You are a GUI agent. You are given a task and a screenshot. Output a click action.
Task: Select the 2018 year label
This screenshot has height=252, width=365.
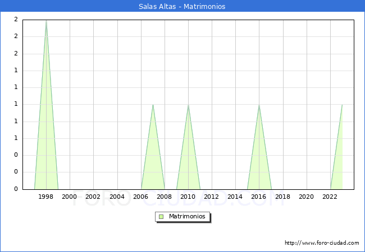coord(282,197)
